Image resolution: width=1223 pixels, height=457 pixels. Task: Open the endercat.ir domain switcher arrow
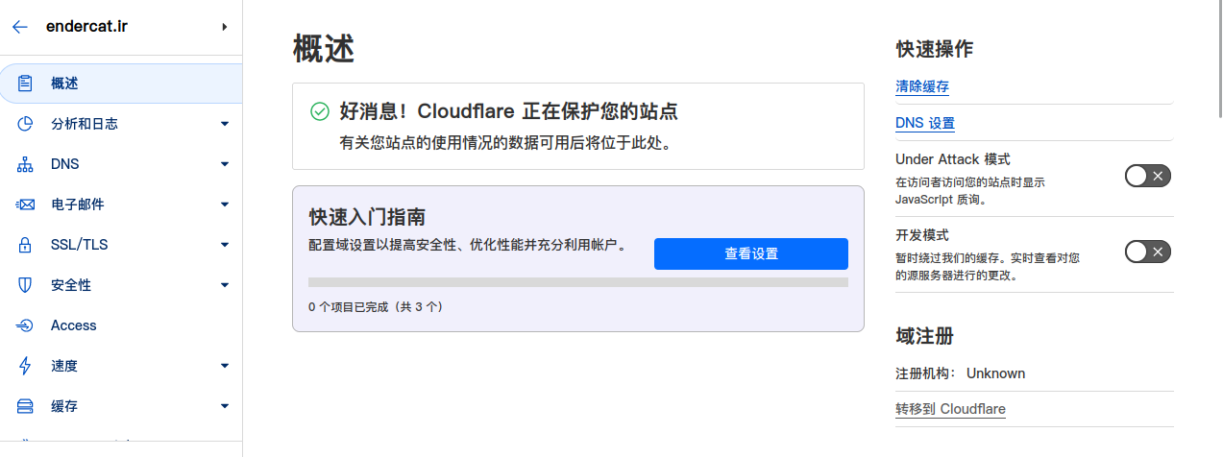(x=225, y=27)
